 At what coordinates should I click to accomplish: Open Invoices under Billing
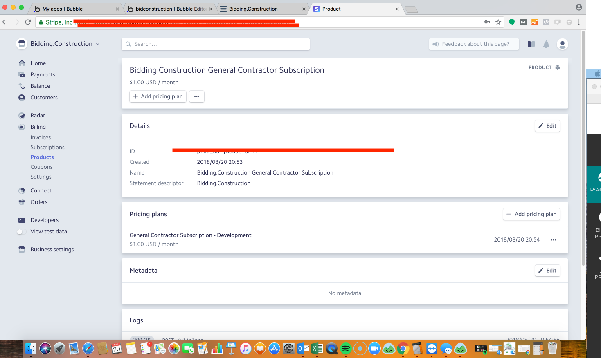click(x=41, y=138)
